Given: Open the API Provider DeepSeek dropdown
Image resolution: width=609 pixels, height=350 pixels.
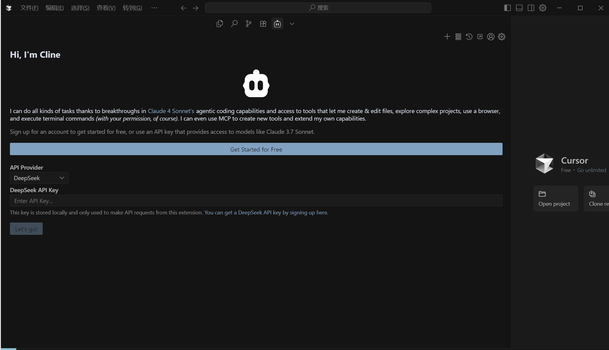Looking at the screenshot, I should [39, 178].
